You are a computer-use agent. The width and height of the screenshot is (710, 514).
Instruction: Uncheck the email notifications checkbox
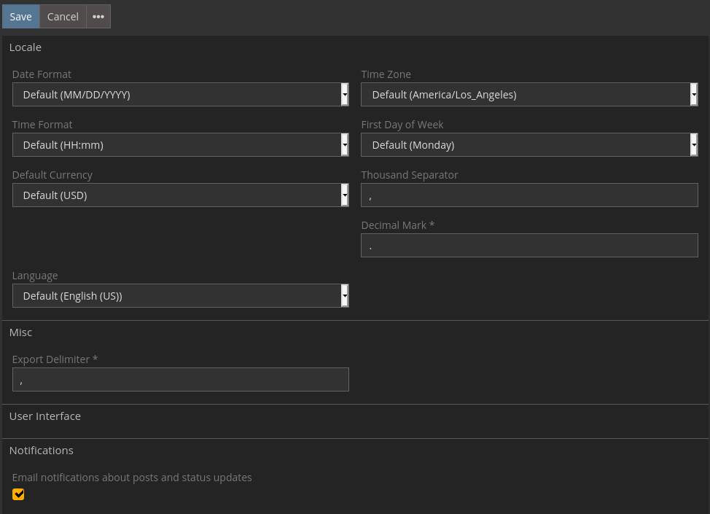pos(19,494)
